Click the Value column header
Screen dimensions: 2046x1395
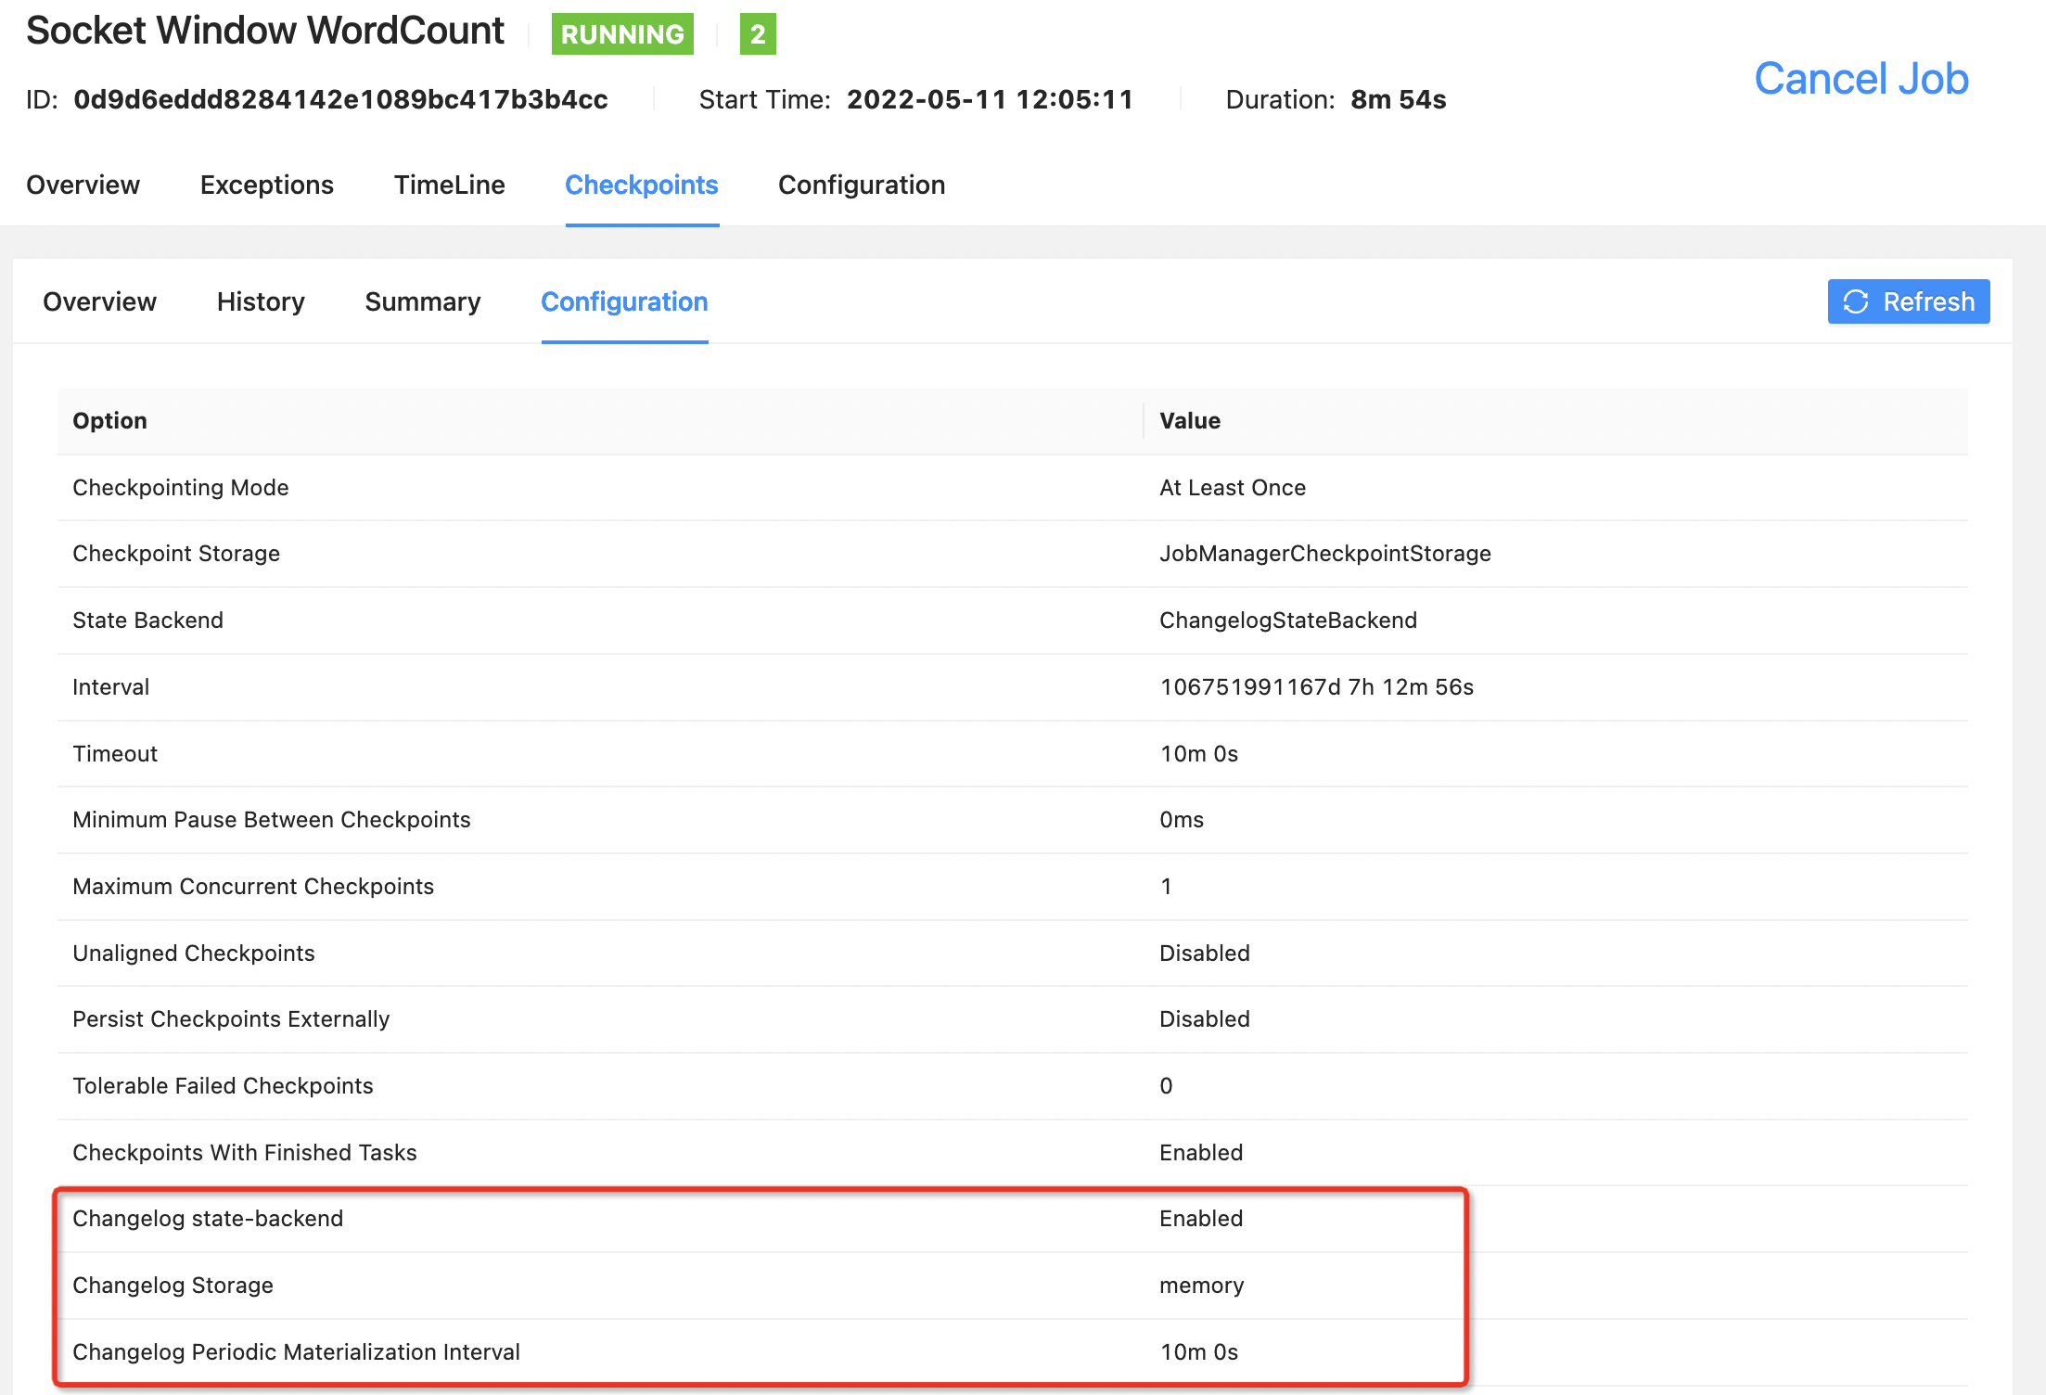pyautogui.click(x=1189, y=420)
